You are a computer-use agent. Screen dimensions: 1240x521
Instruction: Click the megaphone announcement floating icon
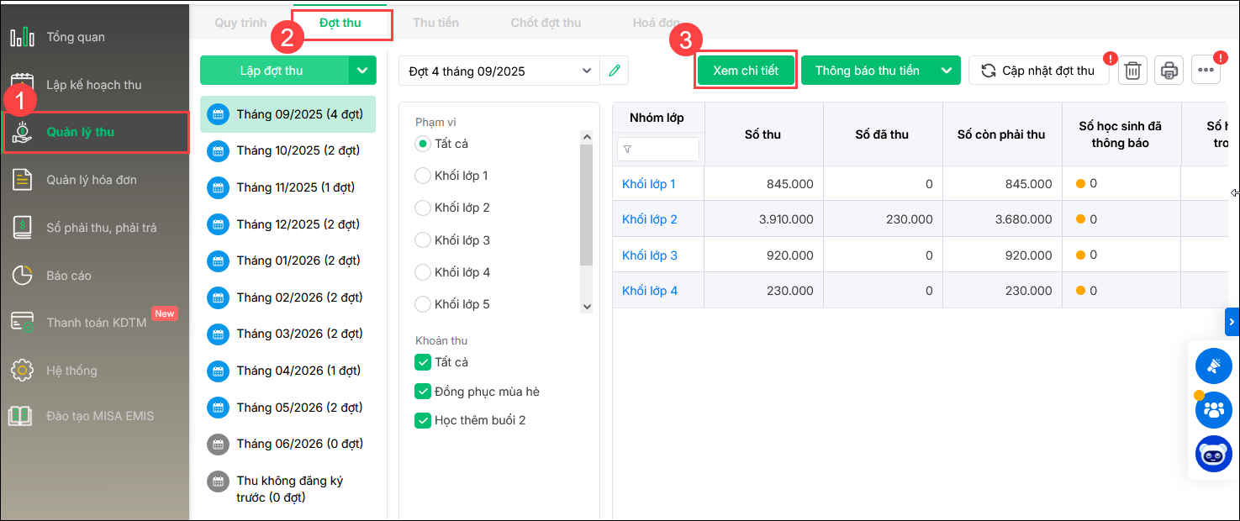1213,366
